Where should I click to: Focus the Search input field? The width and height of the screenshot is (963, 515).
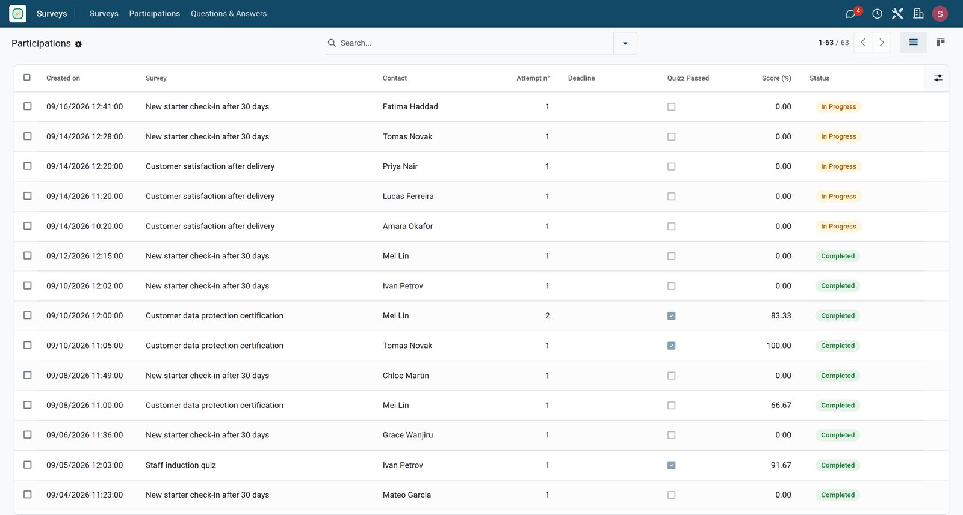(x=475, y=43)
